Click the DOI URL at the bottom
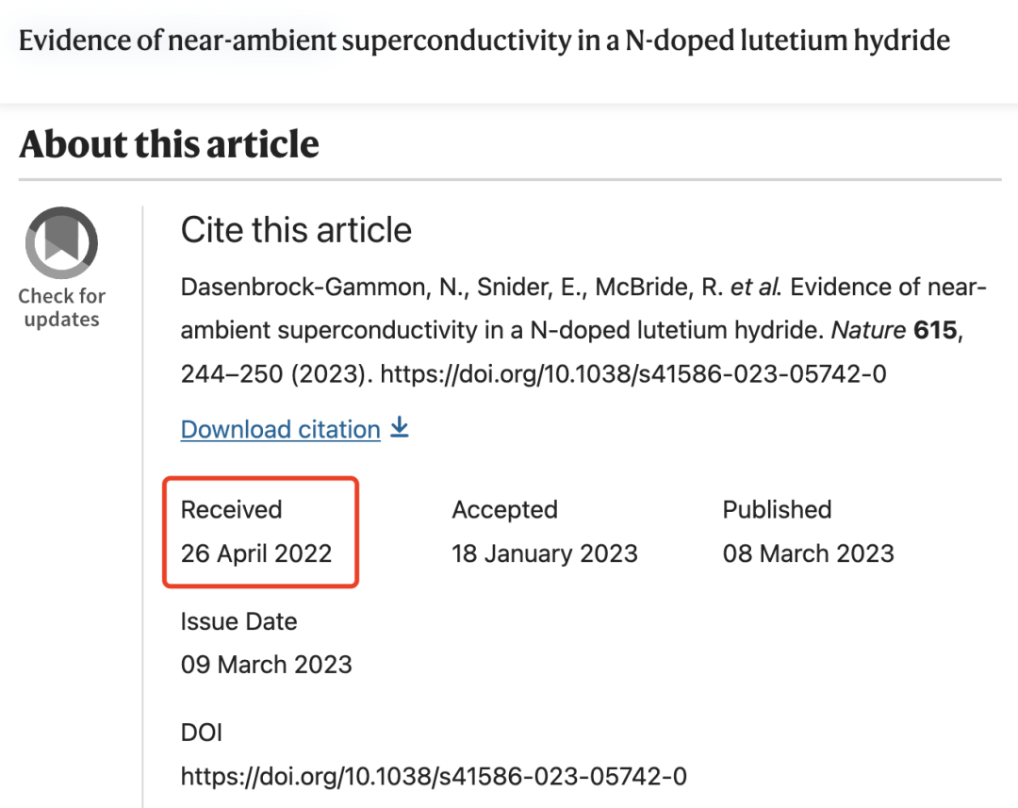1018x808 pixels. 434,777
